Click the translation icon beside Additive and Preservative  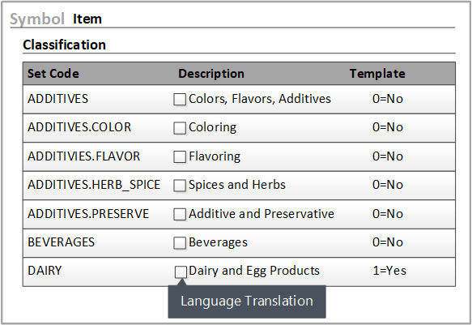click(x=180, y=215)
